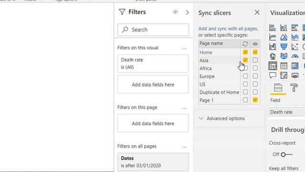Image resolution: width=305 pixels, height=172 pixels.
Task: Select the stacked bar chart visualization
Action: [x=273, y=28]
